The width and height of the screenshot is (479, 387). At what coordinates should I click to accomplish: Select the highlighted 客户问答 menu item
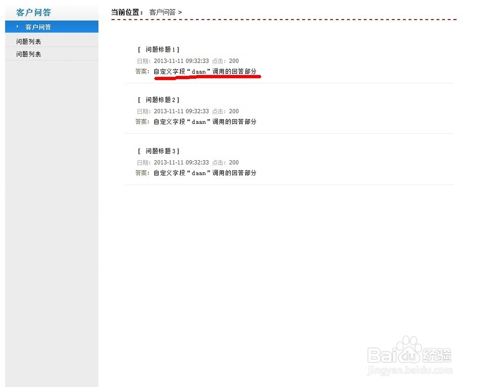[x=38, y=27]
